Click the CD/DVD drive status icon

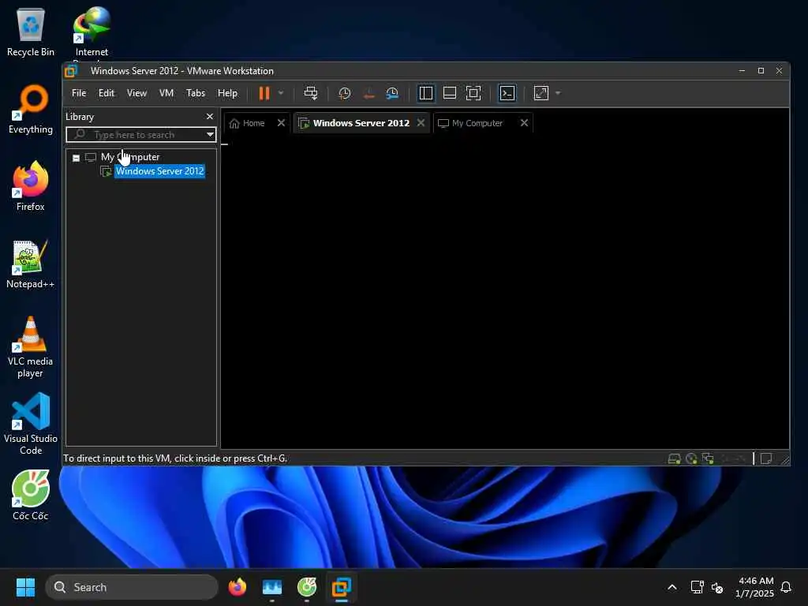pyautogui.click(x=691, y=458)
